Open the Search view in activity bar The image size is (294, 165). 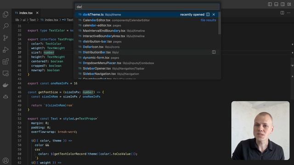point(6,26)
